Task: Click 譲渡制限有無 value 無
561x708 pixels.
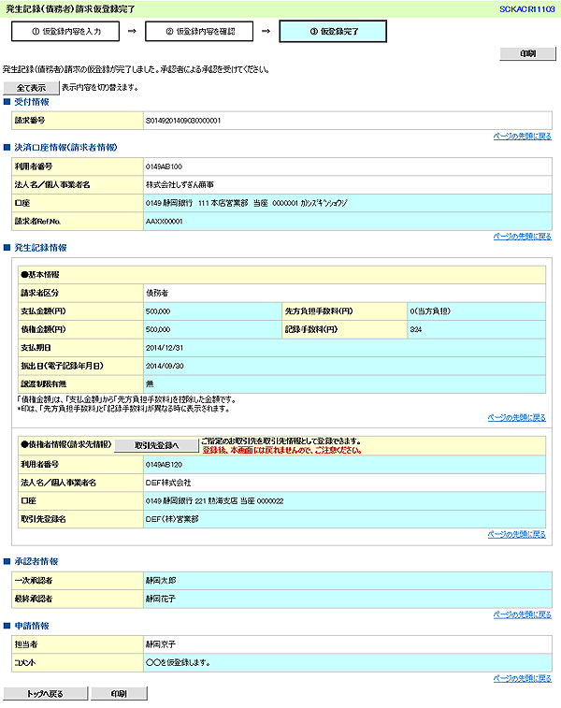Action: click(x=150, y=384)
